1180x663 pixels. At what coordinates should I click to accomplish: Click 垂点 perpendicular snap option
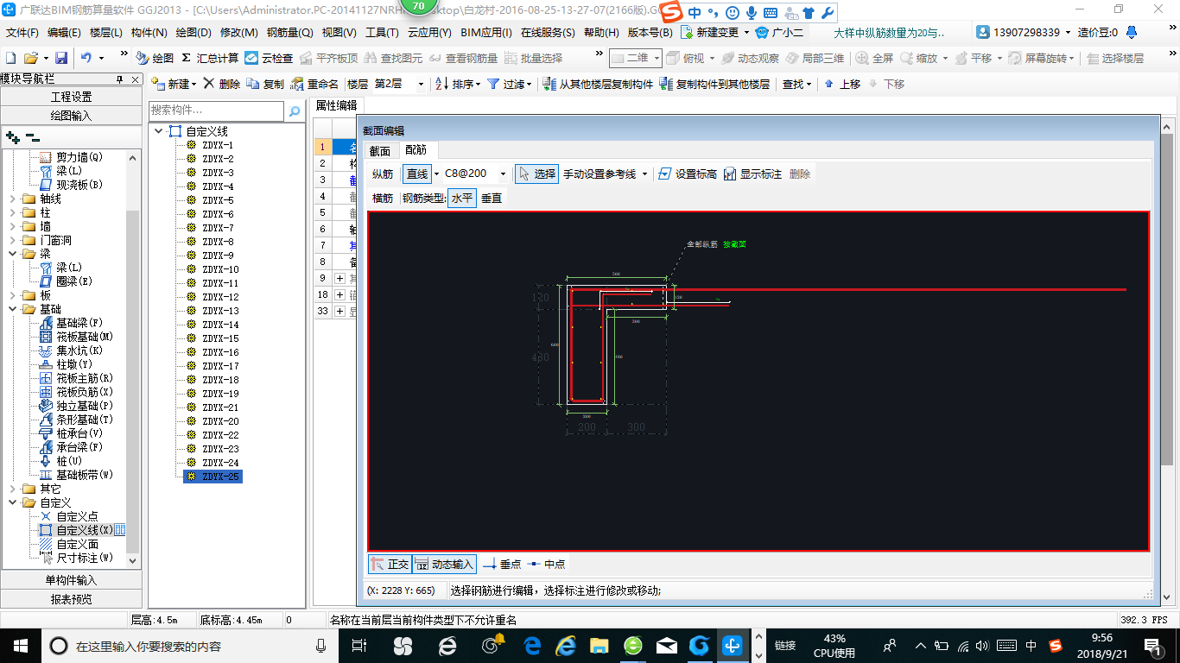(x=502, y=564)
